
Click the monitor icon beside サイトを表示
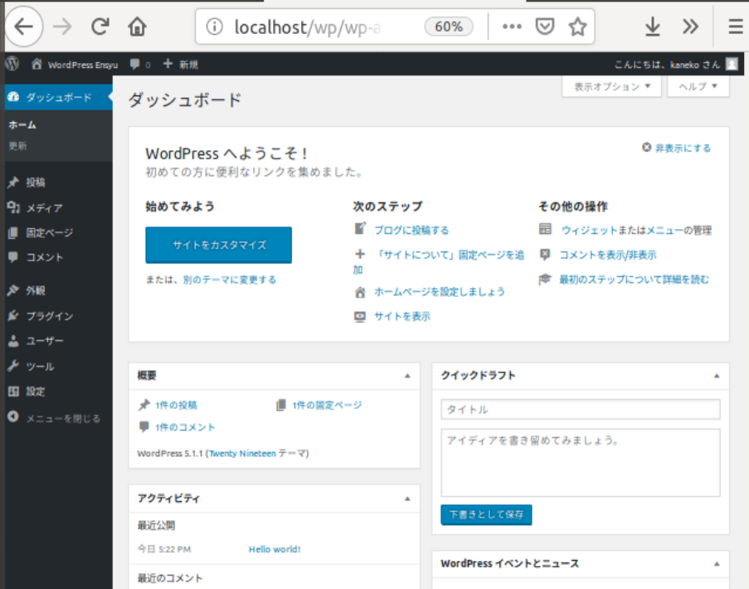click(360, 317)
